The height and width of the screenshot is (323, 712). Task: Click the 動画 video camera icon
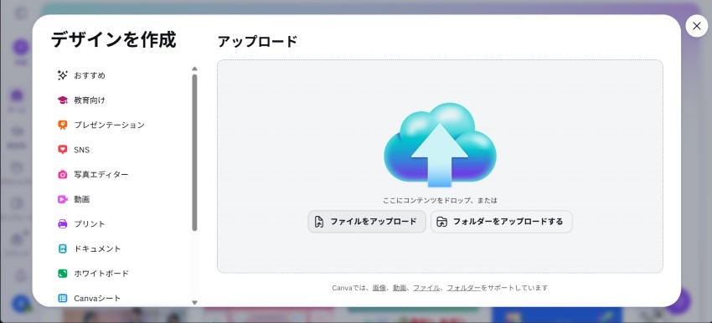pos(63,199)
